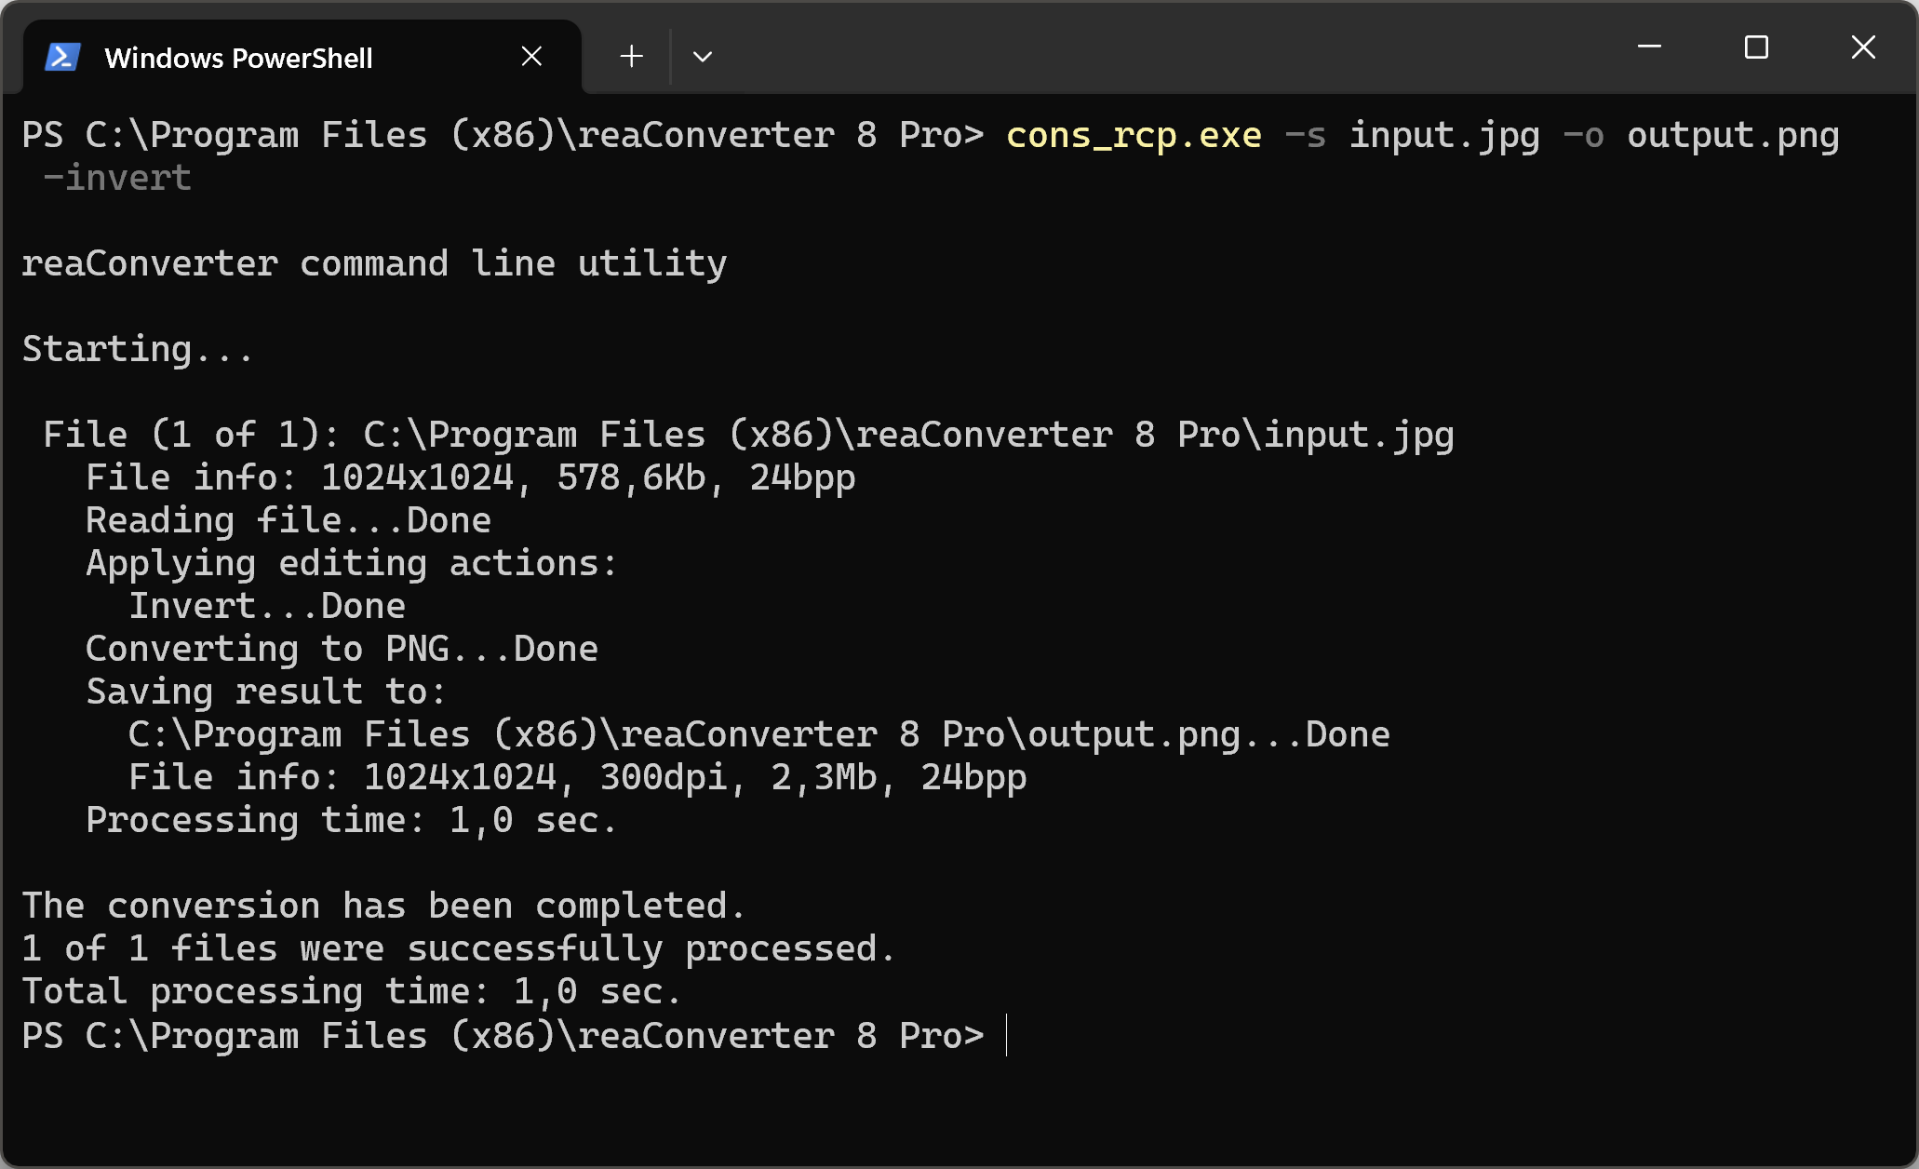Close the terminal window
Screen dimensions: 1919x1169
pyautogui.click(x=1863, y=47)
